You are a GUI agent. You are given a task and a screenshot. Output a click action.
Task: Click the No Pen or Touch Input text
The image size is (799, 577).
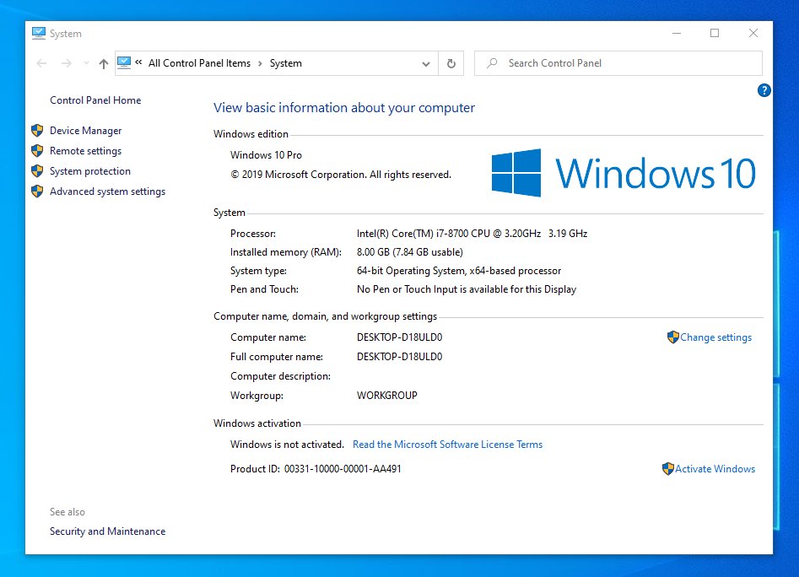click(x=467, y=289)
